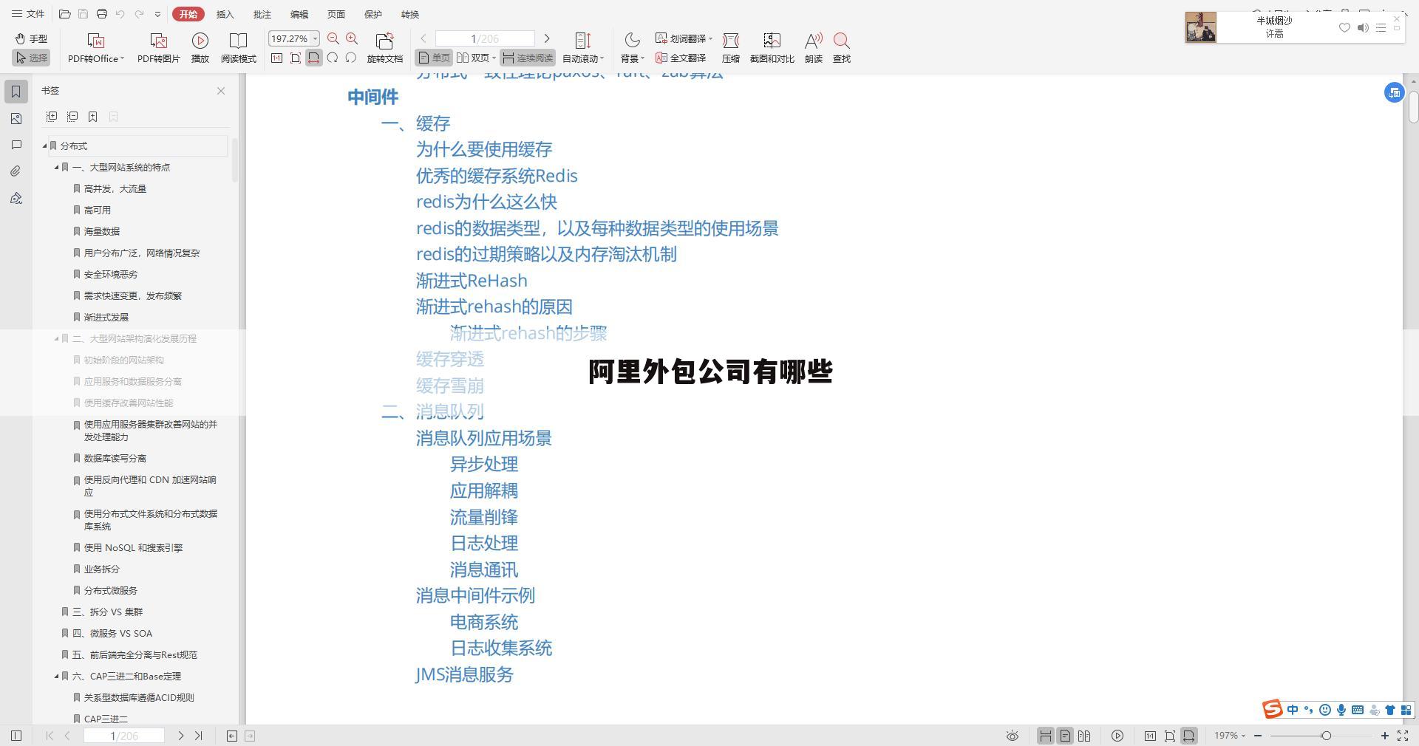Collapse 六、CAP三进二和Base定理 bookmark
This screenshot has width=1419, height=746.
pyautogui.click(x=57, y=676)
